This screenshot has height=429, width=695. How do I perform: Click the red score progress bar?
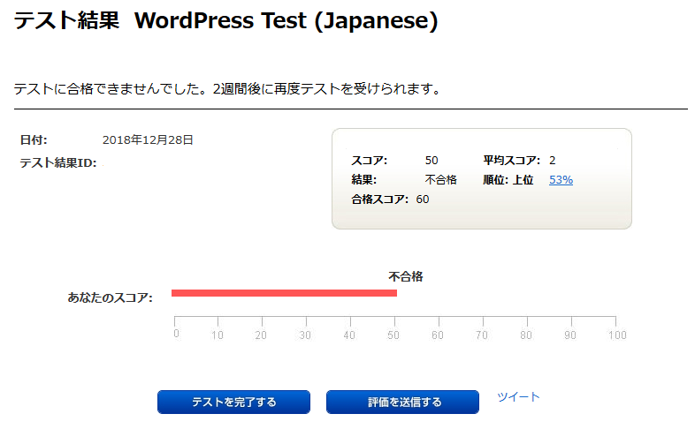click(x=284, y=293)
